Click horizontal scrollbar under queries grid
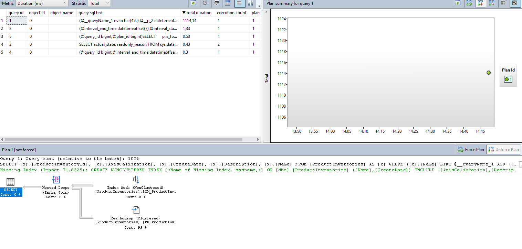 click(x=124, y=139)
